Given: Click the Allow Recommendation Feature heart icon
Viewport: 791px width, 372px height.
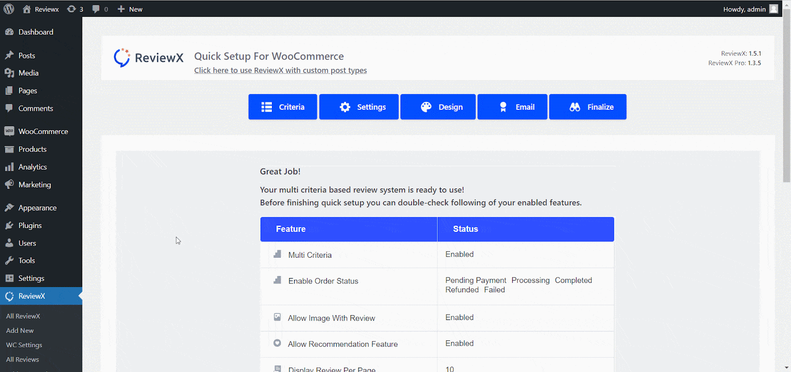Looking at the screenshot, I should click(277, 343).
